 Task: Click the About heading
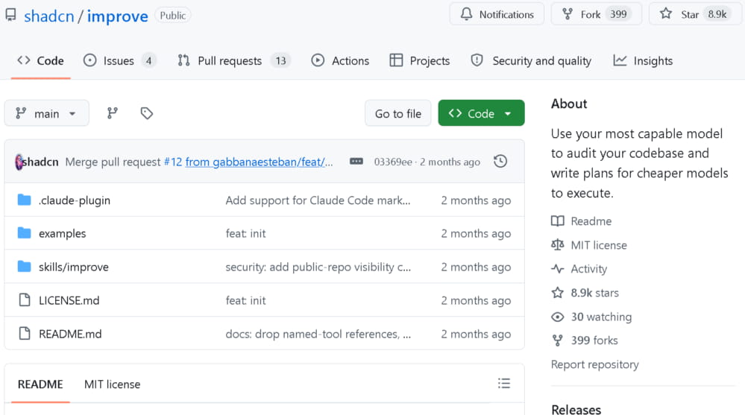[x=569, y=104]
